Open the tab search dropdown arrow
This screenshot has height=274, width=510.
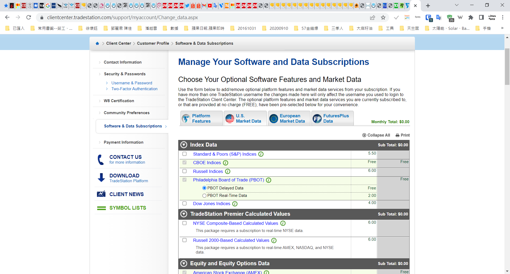(x=457, y=5)
